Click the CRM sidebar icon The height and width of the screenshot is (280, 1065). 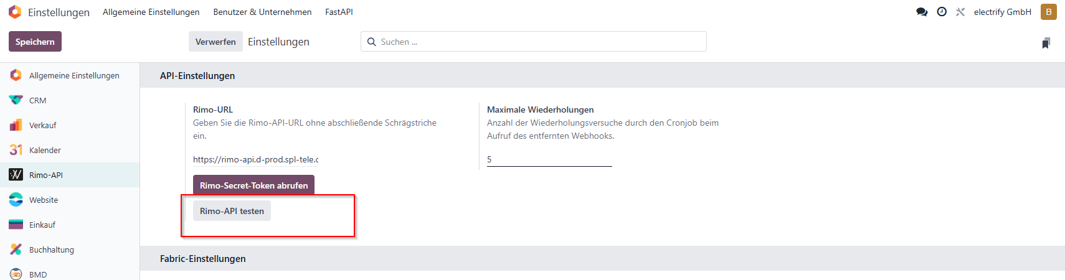coord(16,100)
